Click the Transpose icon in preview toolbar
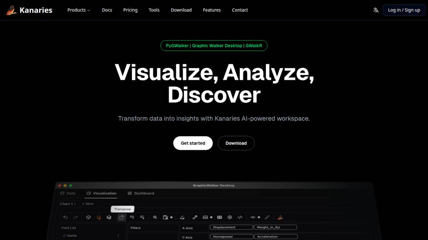The width and height of the screenshot is (428, 240). tap(122, 217)
